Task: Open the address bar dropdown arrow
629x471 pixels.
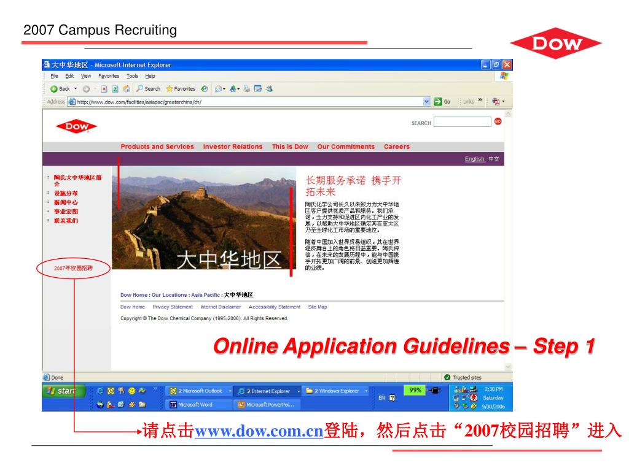Action: 426,102
